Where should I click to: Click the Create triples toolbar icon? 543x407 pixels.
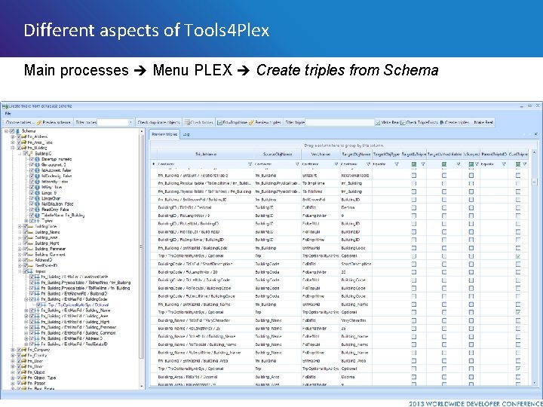pyautogui.click(x=442, y=122)
